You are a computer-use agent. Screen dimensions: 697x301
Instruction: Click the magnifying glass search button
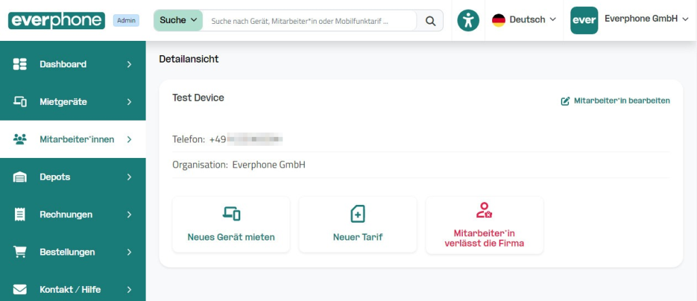pyautogui.click(x=430, y=20)
